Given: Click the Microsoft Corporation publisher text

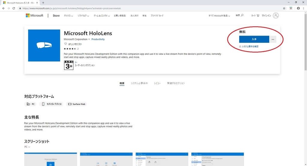Looking at the screenshot, I should tap(76, 39).
